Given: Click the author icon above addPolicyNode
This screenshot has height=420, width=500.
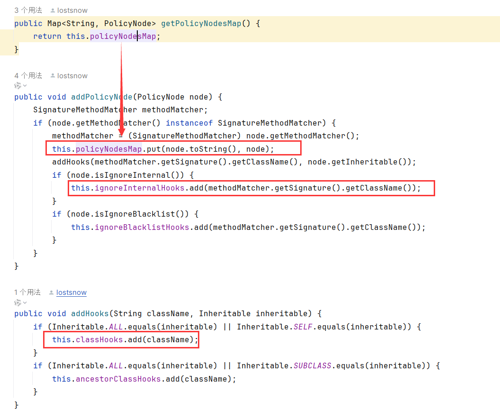Looking at the screenshot, I should (52, 76).
